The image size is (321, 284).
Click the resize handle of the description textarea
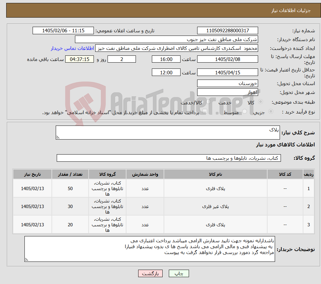(x=58, y=137)
